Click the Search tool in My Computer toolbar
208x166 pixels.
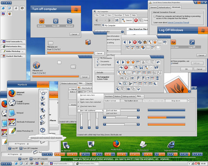point(127,20)
